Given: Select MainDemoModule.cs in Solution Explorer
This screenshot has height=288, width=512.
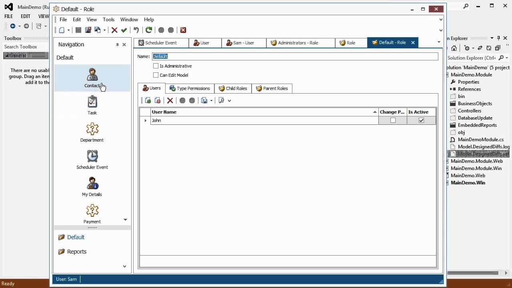Looking at the screenshot, I should click(x=480, y=140).
